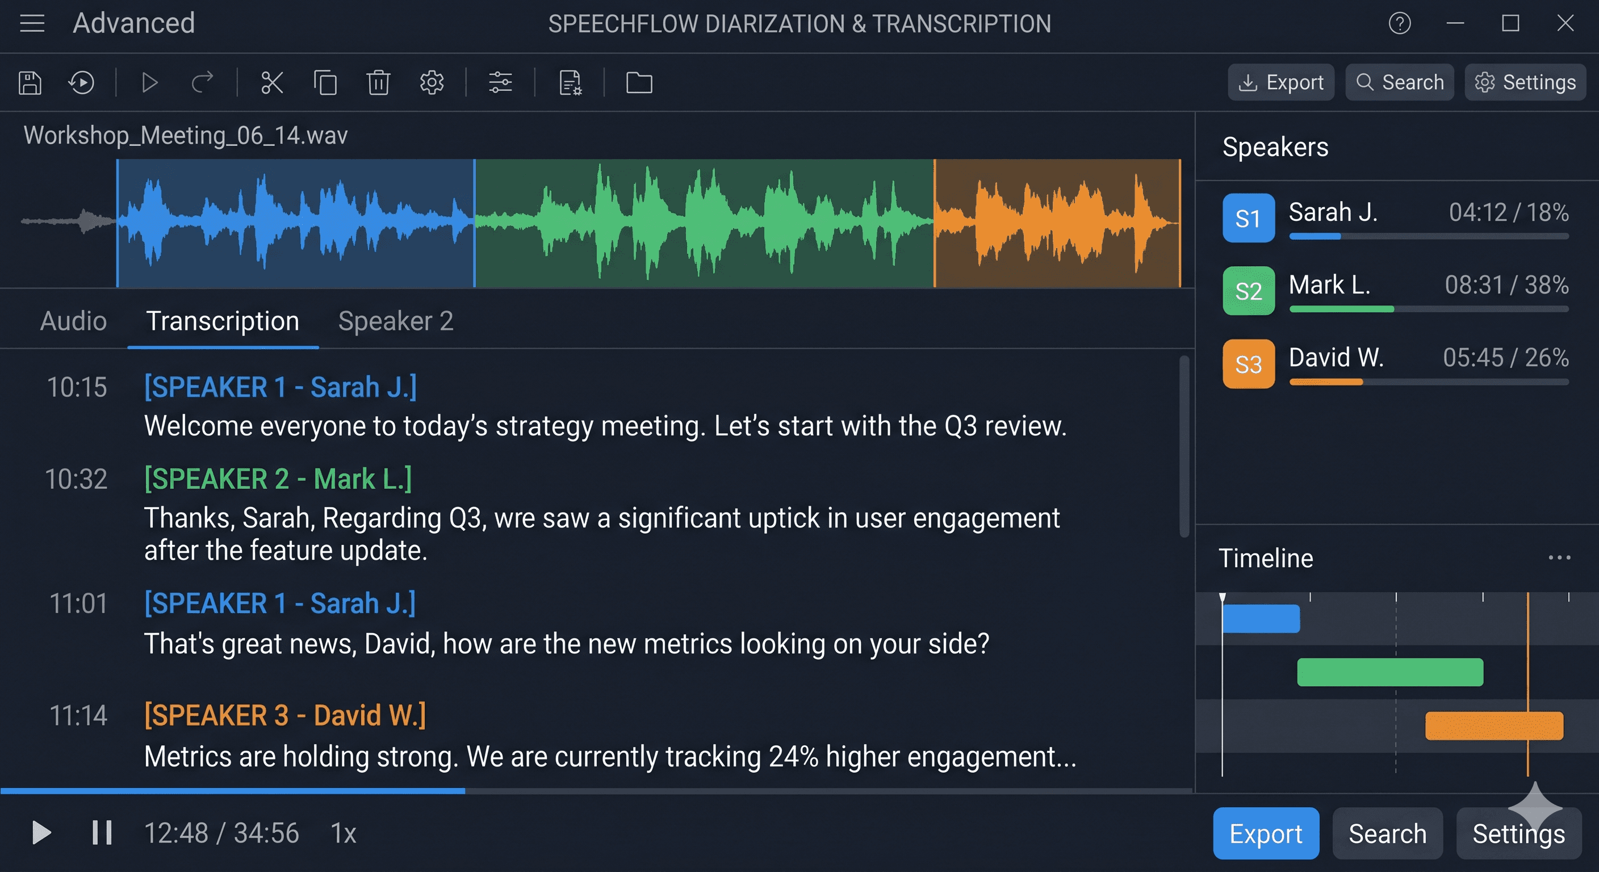Click the green waveform region

coord(705,223)
